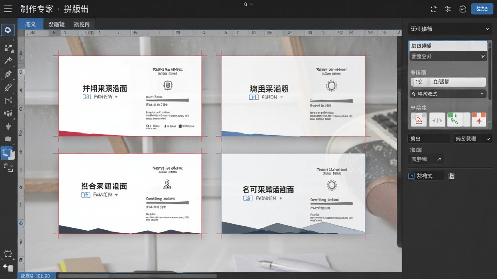Open the output dropdown right of the output field
Screen dimensions: 497x279
click(x=472, y=139)
